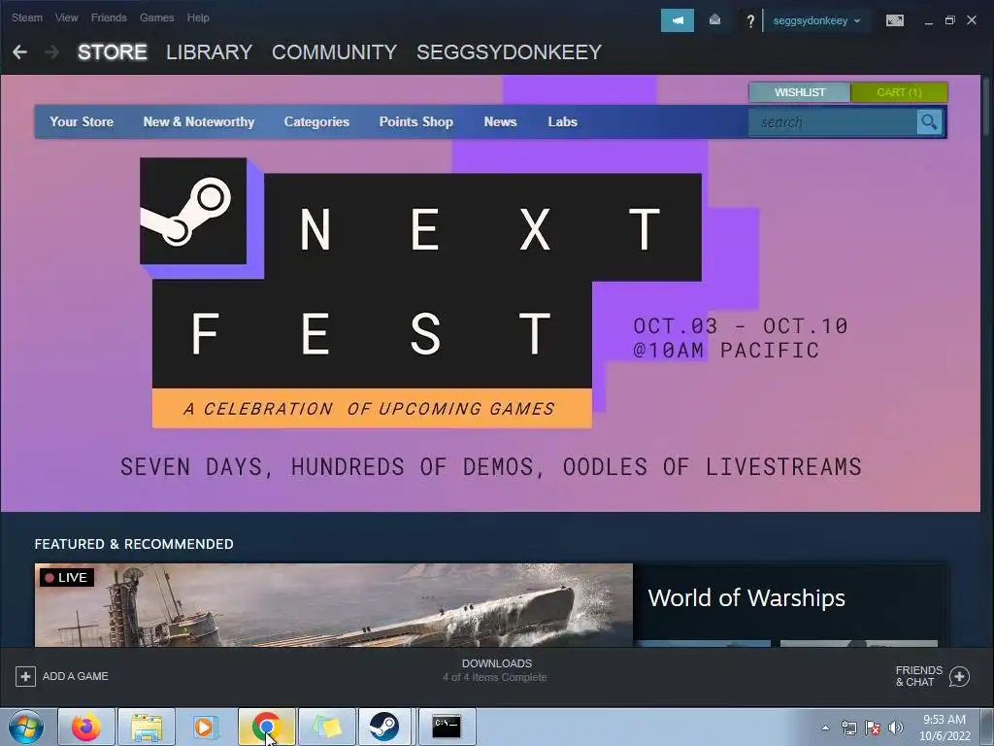Switch to Big Picture mode icon
The width and height of the screenshot is (994, 746).
(x=894, y=21)
